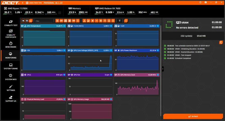
Task: Toggle blue dot on GPU Memory Clock graph
Action: (x=158, y=75)
